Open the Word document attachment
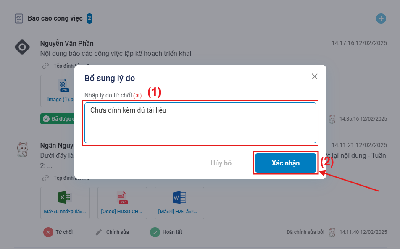The height and width of the screenshot is (249, 400). click(179, 203)
